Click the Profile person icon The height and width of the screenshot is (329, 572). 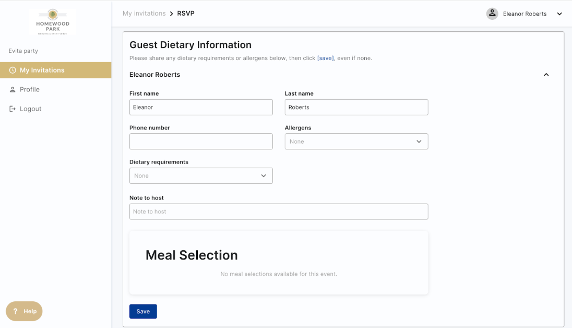point(13,89)
